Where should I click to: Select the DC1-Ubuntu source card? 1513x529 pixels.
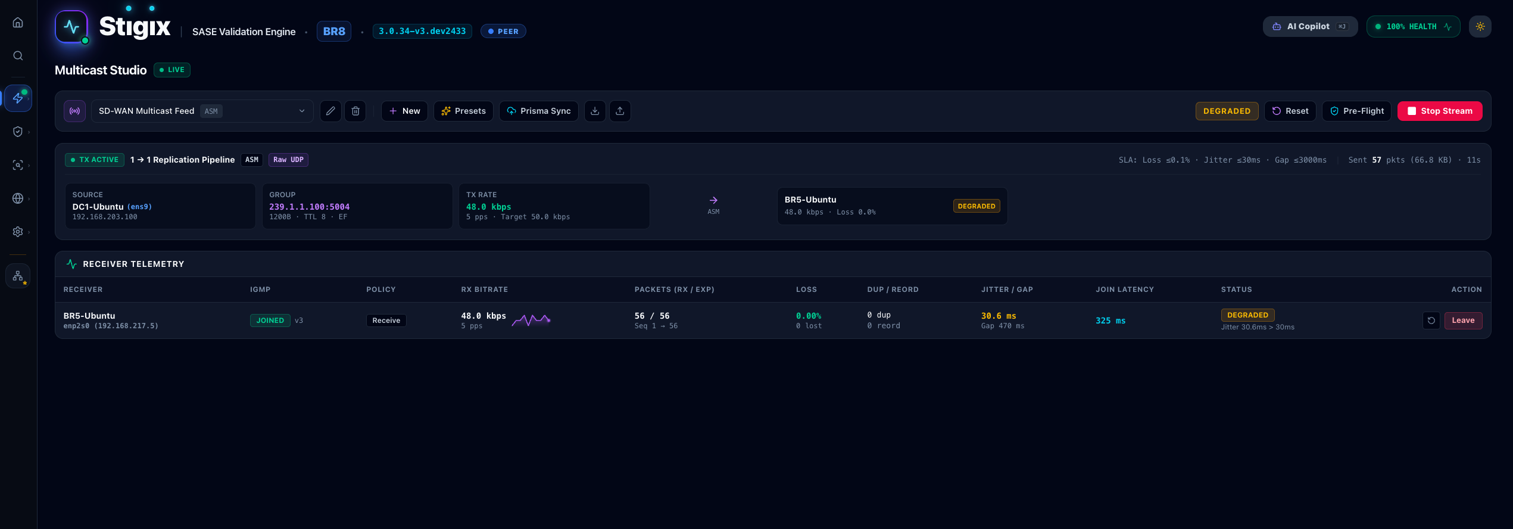[160, 206]
